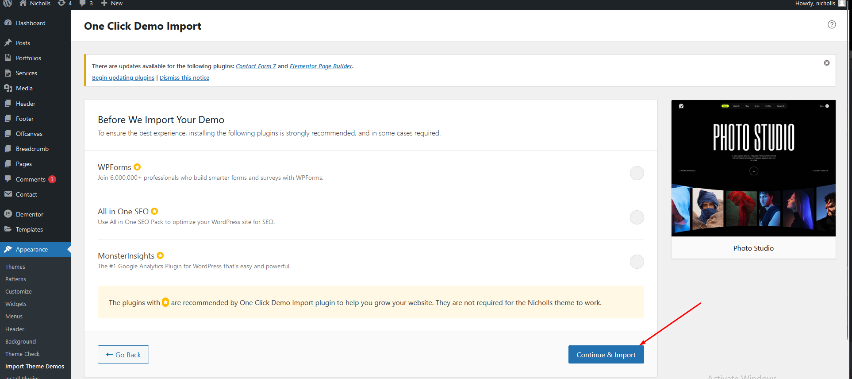Click the user avatar beside Howdy, nicholls
Viewport: 852px width, 379px height.
click(841, 3)
